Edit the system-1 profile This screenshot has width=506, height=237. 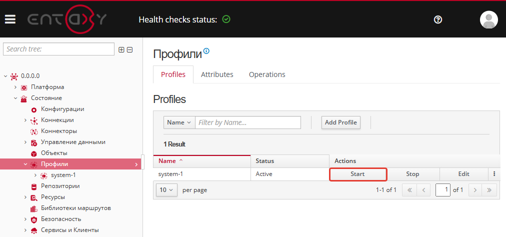[x=463, y=174]
